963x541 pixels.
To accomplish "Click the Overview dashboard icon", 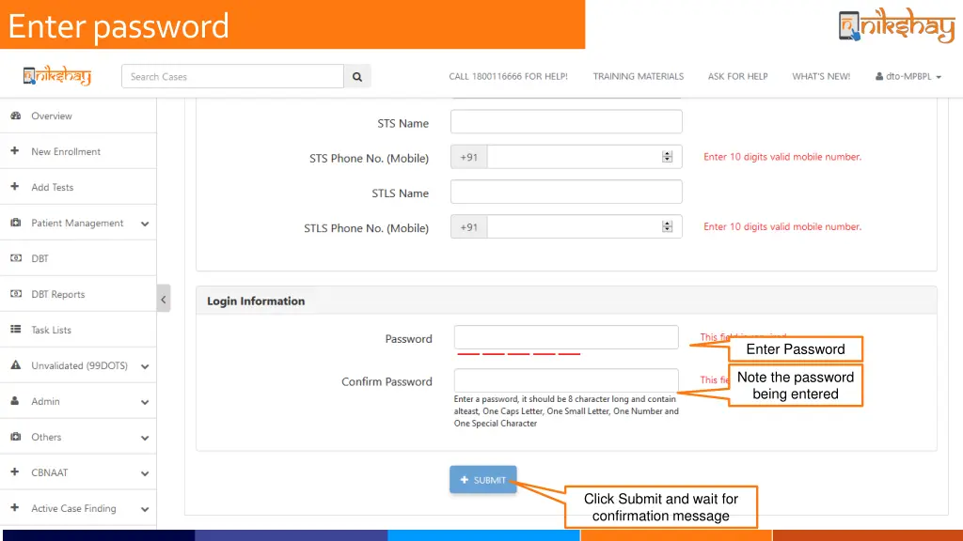I will pos(16,116).
